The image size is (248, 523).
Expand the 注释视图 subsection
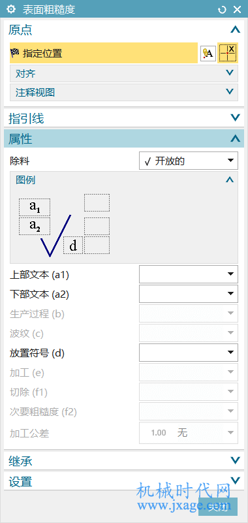(124, 93)
